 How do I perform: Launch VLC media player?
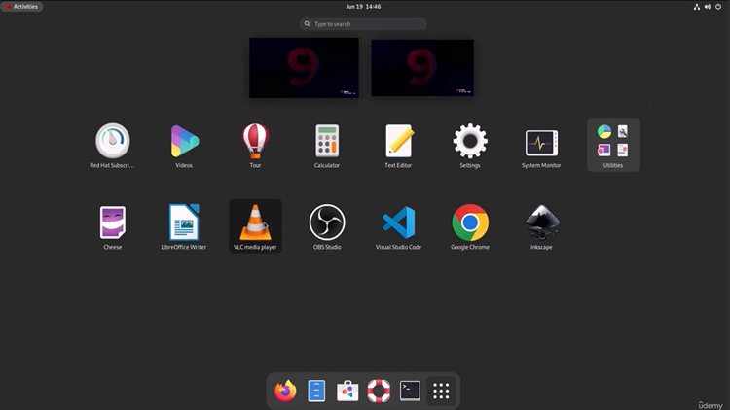[x=255, y=226]
